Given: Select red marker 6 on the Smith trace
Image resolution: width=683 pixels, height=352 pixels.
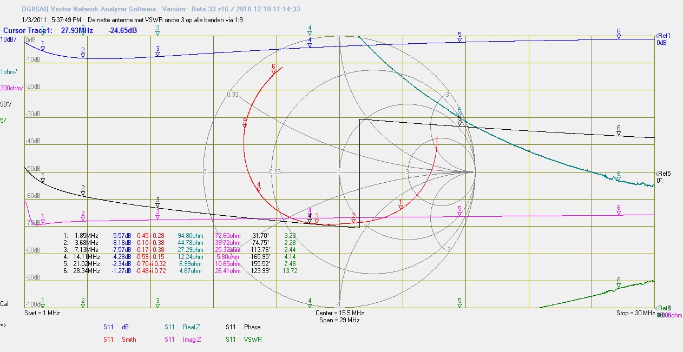Looking at the screenshot, I should coord(274,69).
